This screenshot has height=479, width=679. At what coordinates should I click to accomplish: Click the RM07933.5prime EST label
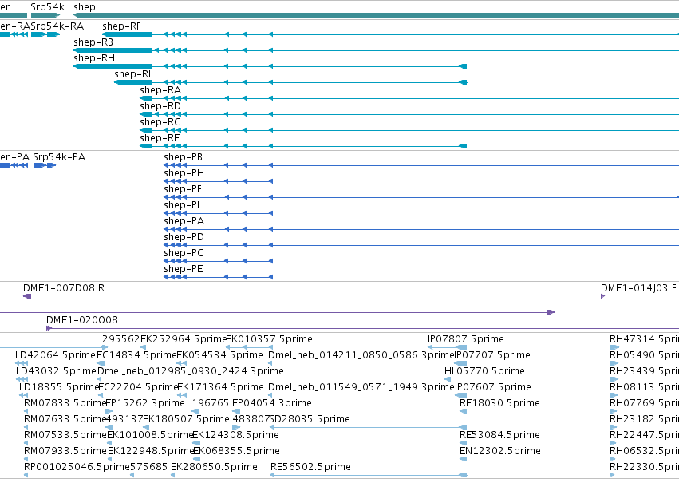[x=65, y=451]
